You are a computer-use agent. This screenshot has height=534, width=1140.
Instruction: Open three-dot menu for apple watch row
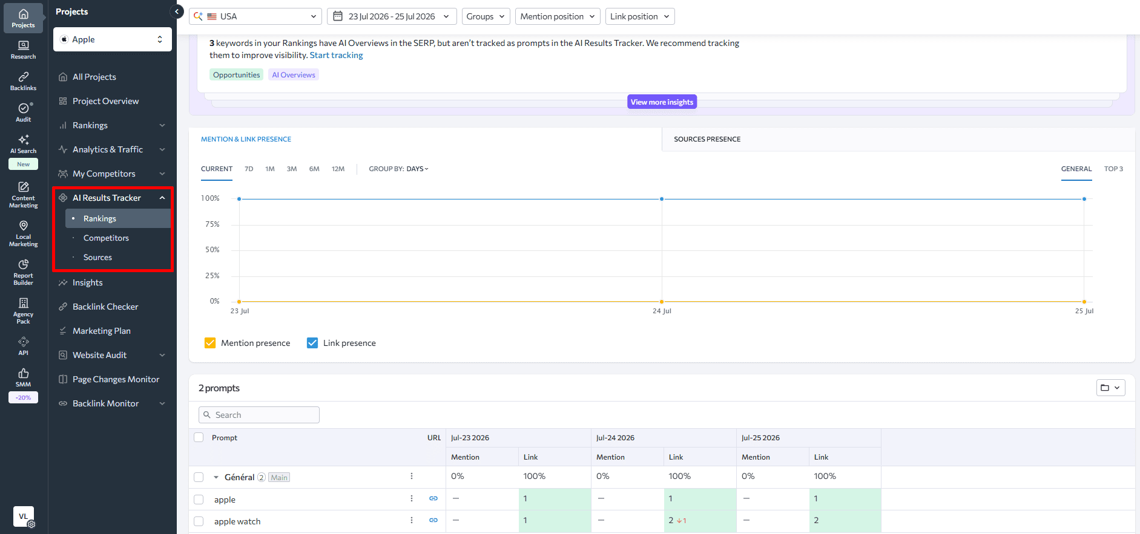coord(412,520)
